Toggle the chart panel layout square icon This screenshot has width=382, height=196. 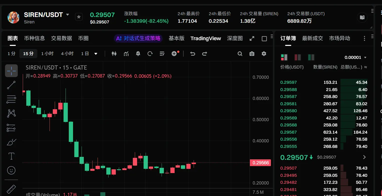click(x=264, y=39)
